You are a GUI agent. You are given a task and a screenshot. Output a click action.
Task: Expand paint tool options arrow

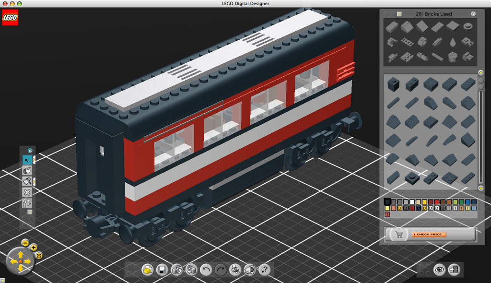[34, 181]
